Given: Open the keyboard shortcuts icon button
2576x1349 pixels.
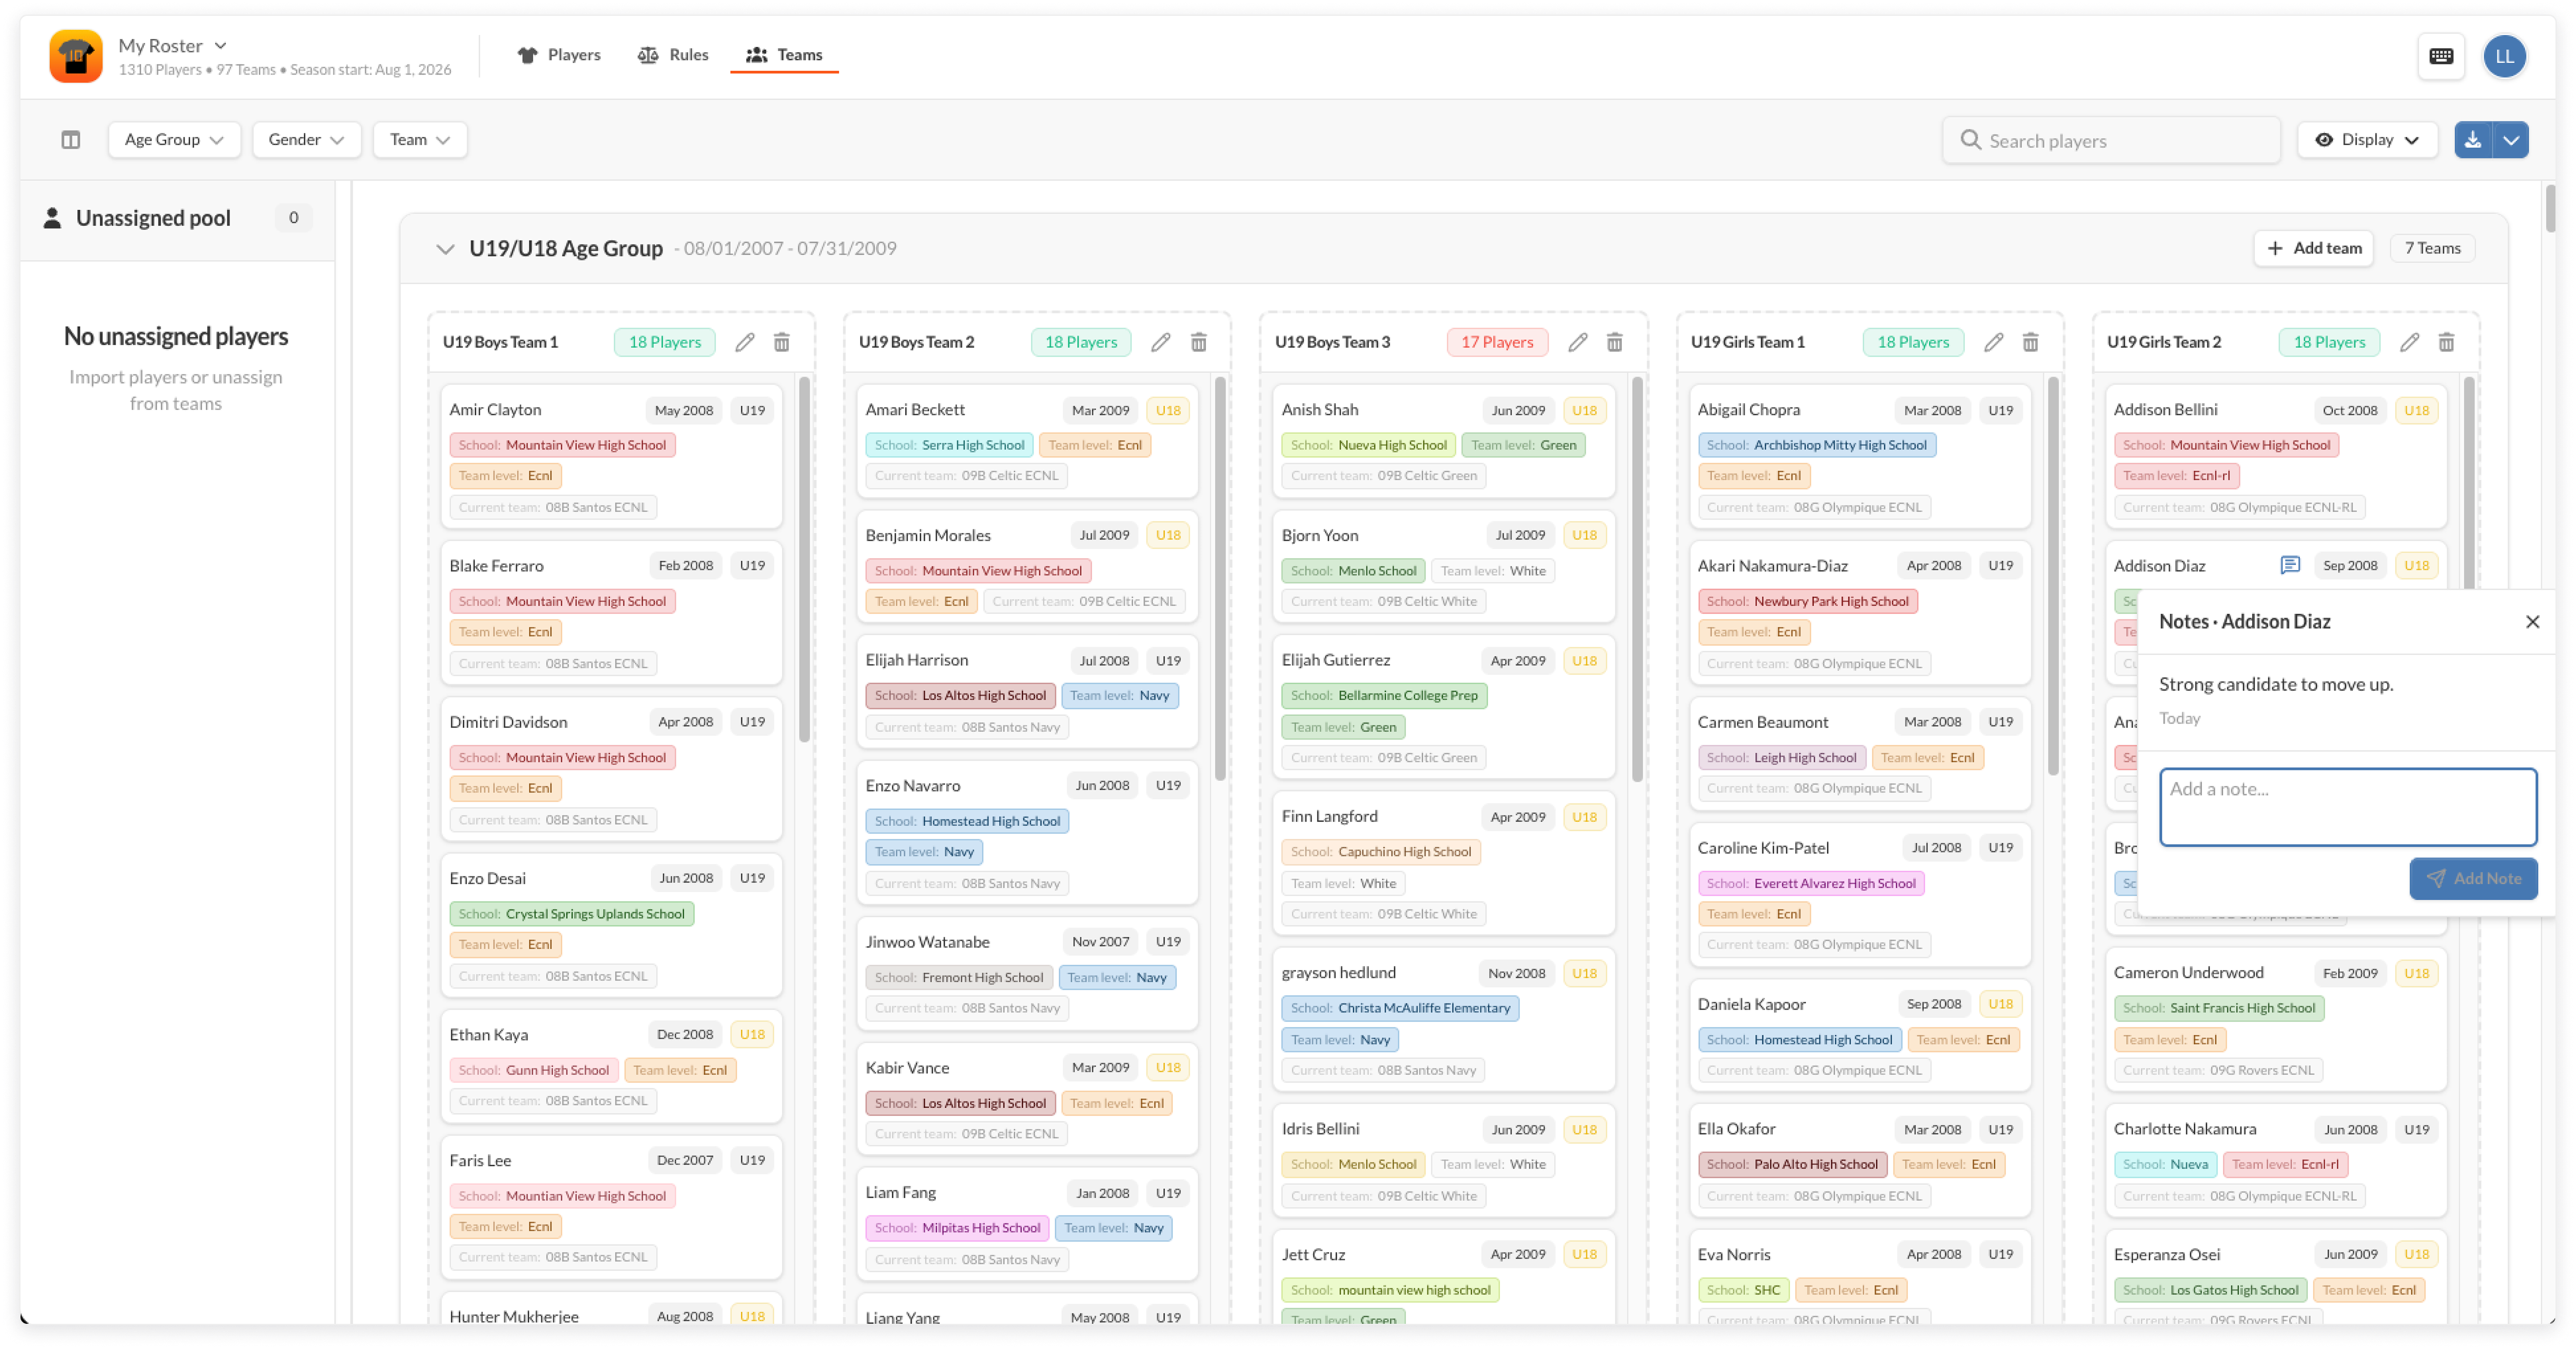Looking at the screenshot, I should click(2440, 56).
